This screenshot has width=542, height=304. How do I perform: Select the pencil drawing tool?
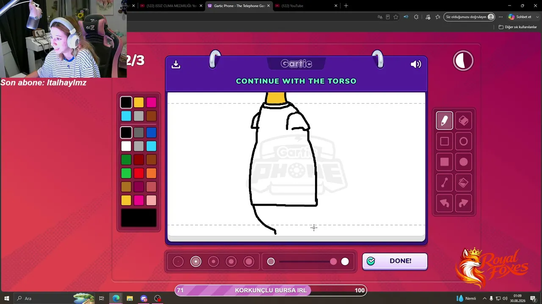pyautogui.click(x=444, y=121)
